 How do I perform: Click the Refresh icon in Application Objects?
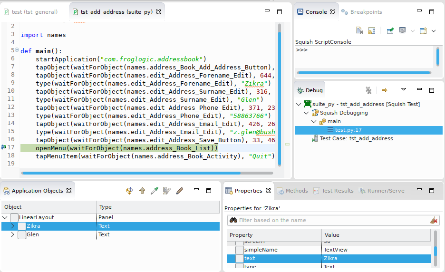(129, 191)
